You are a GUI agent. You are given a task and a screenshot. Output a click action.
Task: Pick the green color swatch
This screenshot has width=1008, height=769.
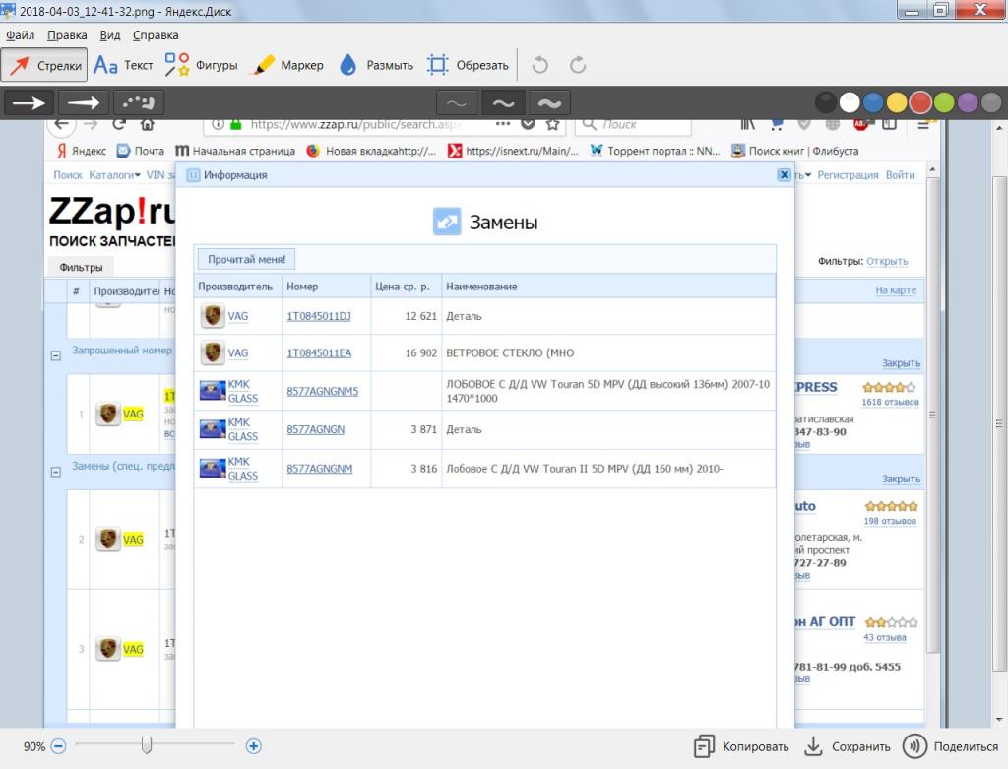click(x=944, y=102)
